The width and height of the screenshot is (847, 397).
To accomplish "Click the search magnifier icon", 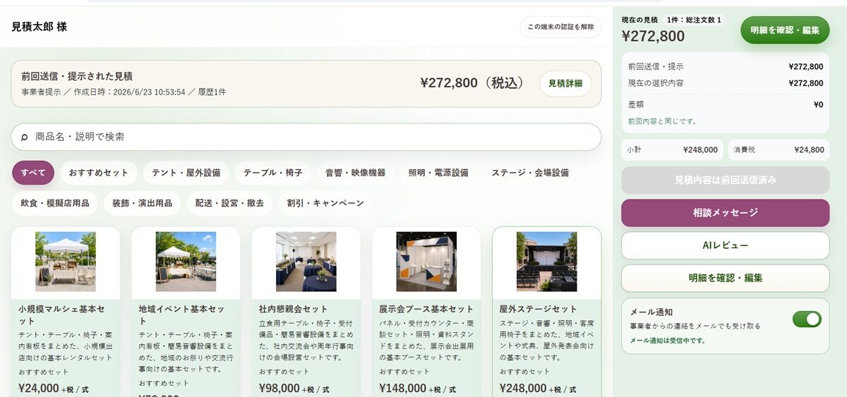I will [25, 137].
